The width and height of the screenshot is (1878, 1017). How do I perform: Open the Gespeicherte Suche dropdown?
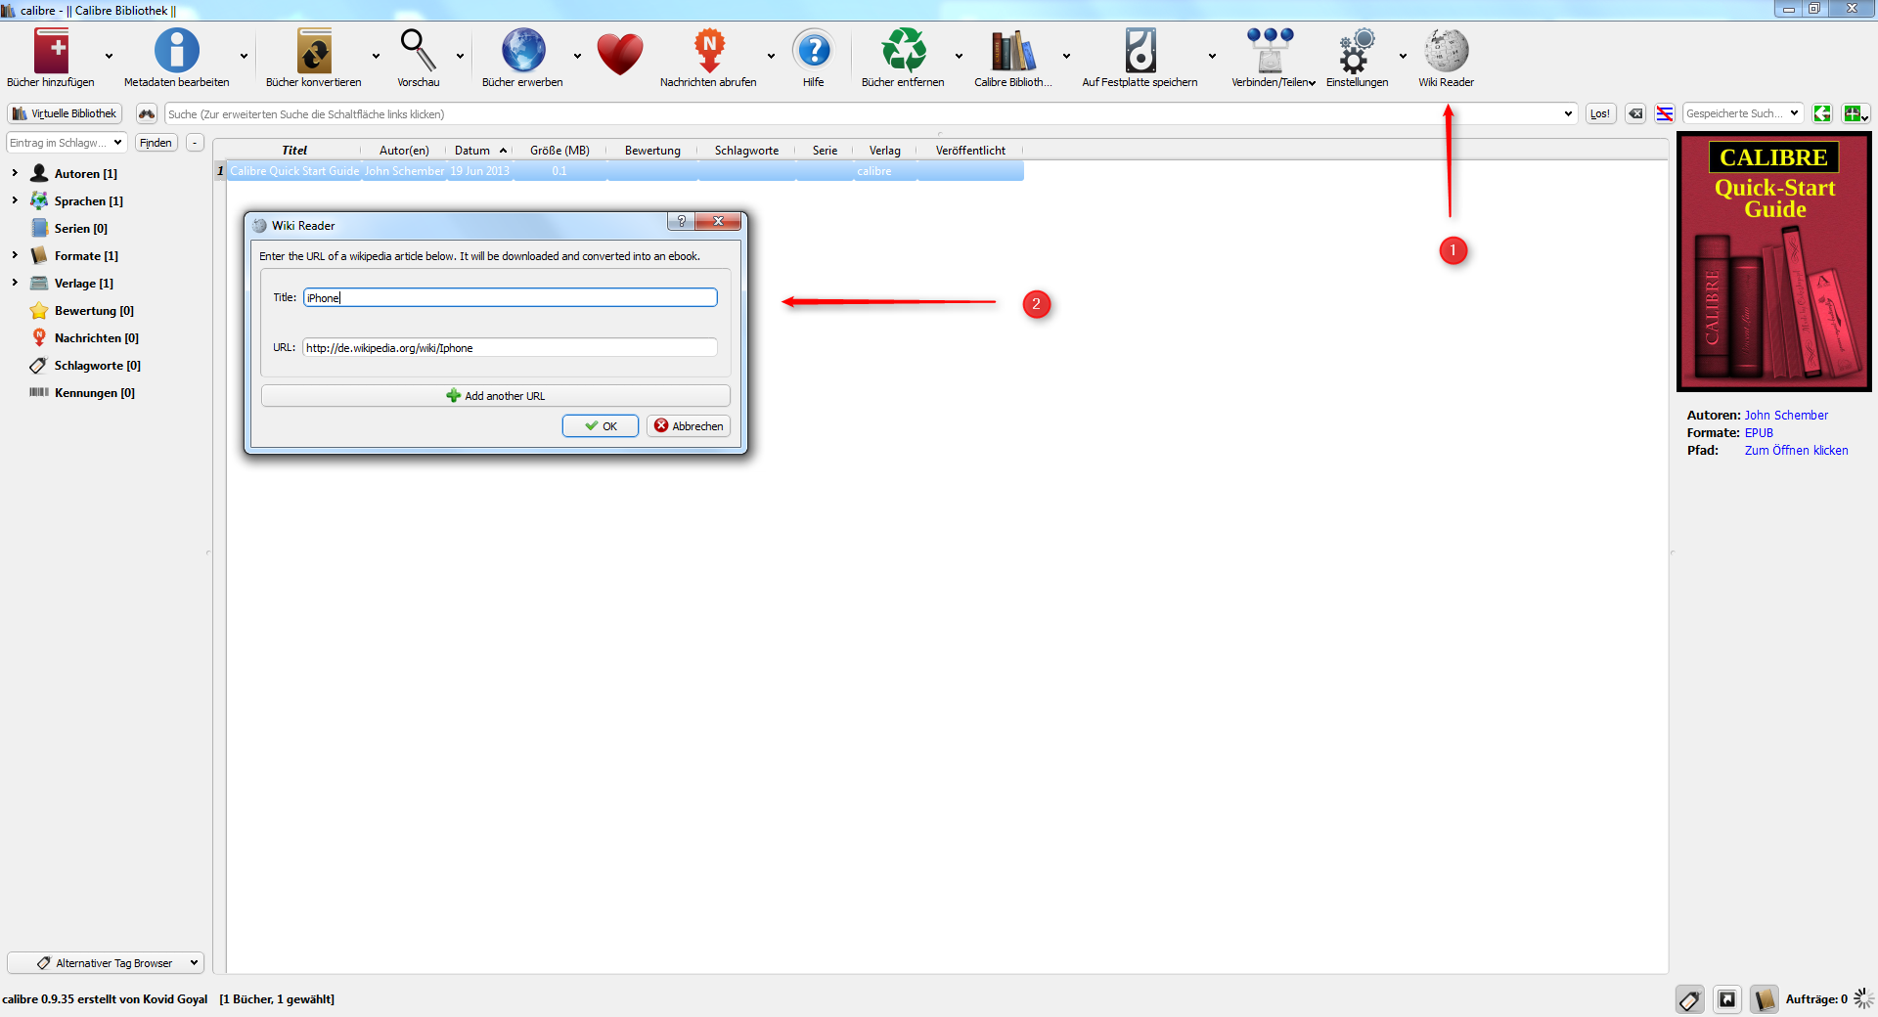coord(1742,113)
